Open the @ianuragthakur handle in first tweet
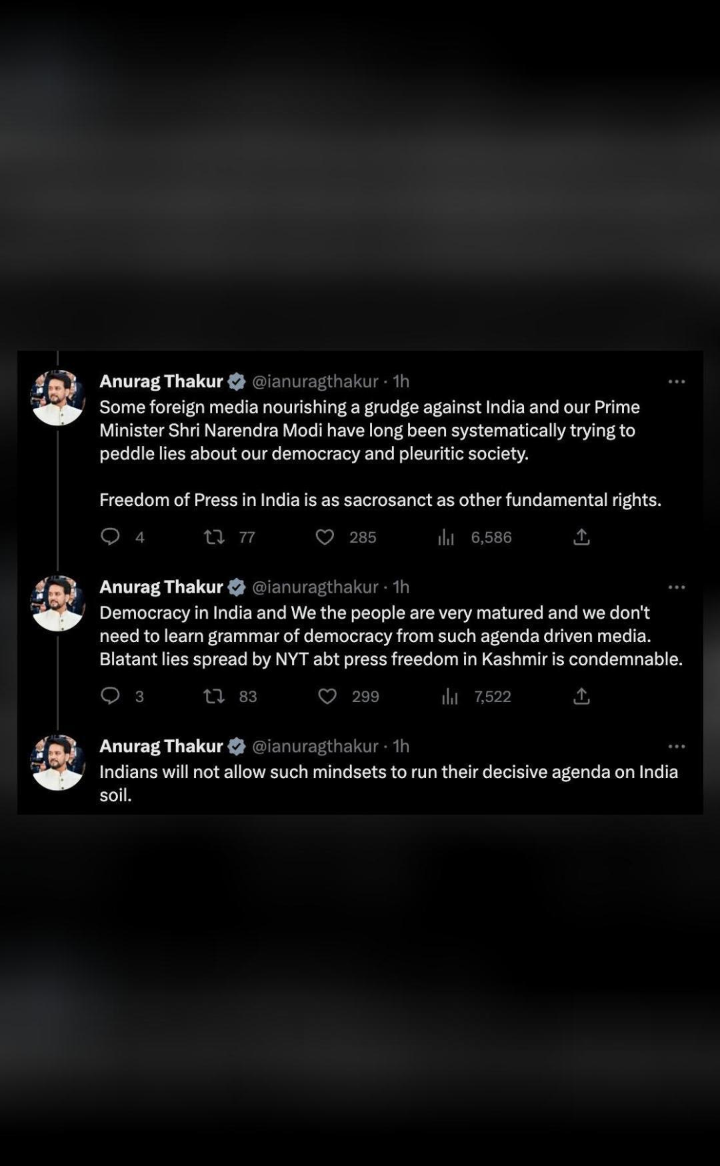Screen dimensions: 720x1166 (315, 381)
